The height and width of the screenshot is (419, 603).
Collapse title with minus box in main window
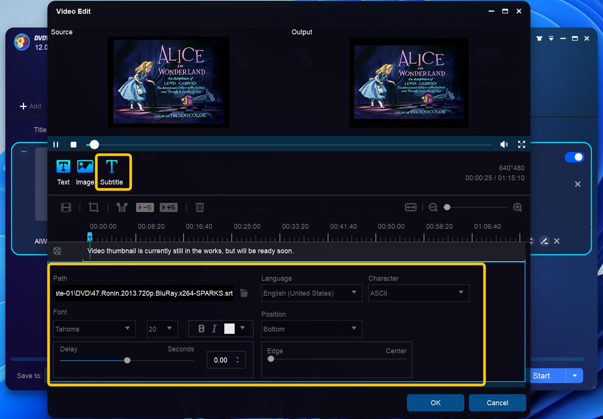pyautogui.click(x=24, y=152)
